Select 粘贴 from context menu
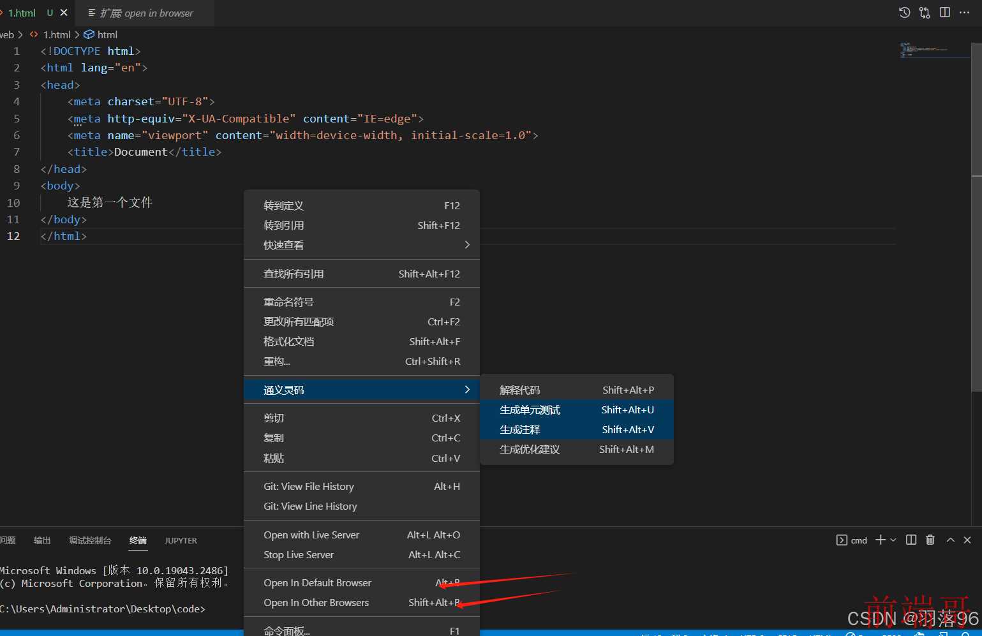Viewport: 982px width, 636px height. pos(362,458)
